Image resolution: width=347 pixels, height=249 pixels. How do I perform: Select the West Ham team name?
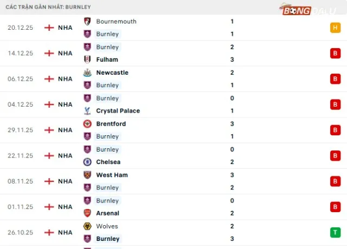point(112,175)
